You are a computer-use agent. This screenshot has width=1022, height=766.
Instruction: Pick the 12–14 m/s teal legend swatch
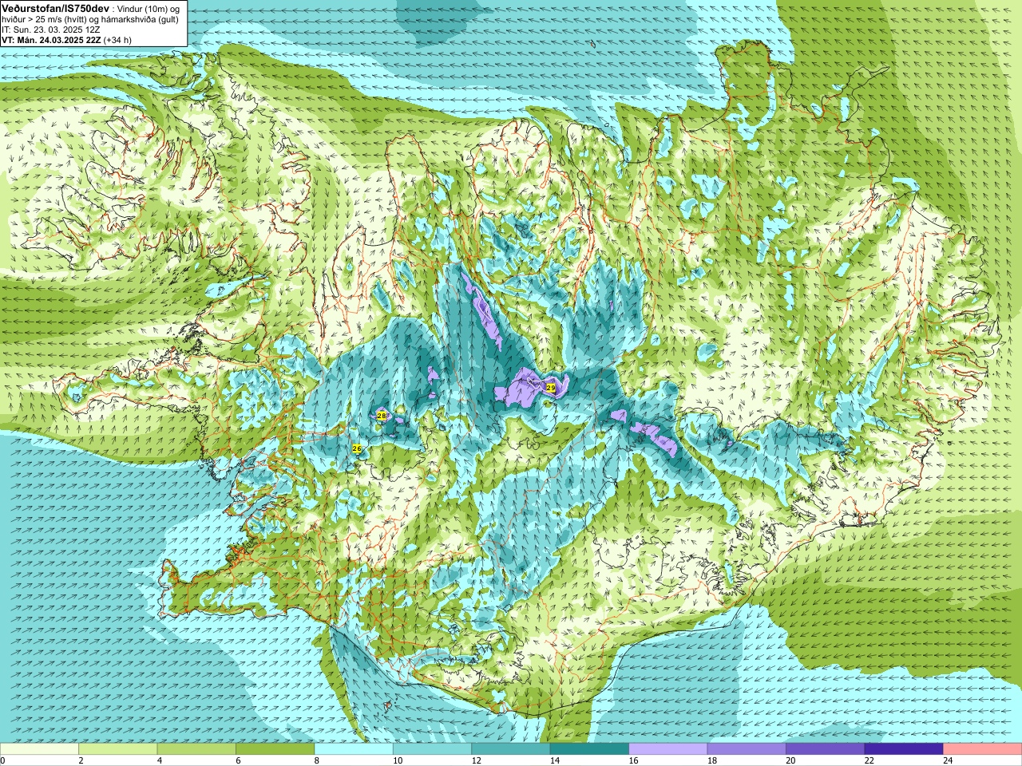(x=511, y=748)
